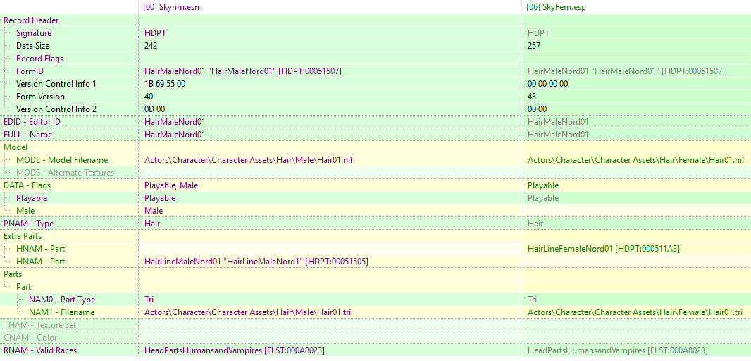Click Skyrim.esm Data Size value 242
The image size is (751, 361).
click(x=151, y=46)
